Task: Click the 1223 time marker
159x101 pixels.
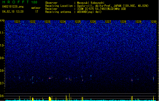Action: (x=48, y=21)
